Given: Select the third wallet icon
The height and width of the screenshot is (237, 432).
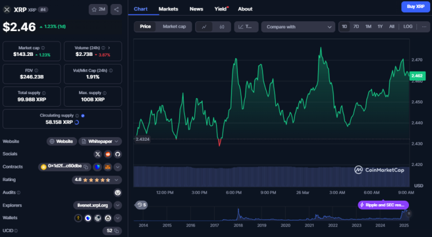Looking at the screenshot, I should tap(98, 218).
